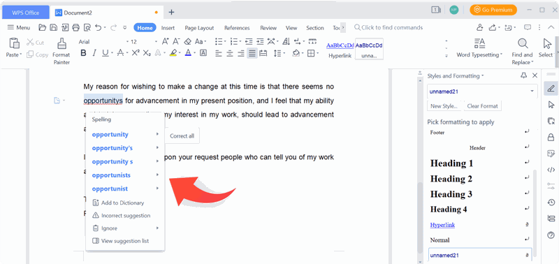Open Print Preview icon in quick access bar
559x264 pixels.
87,27
